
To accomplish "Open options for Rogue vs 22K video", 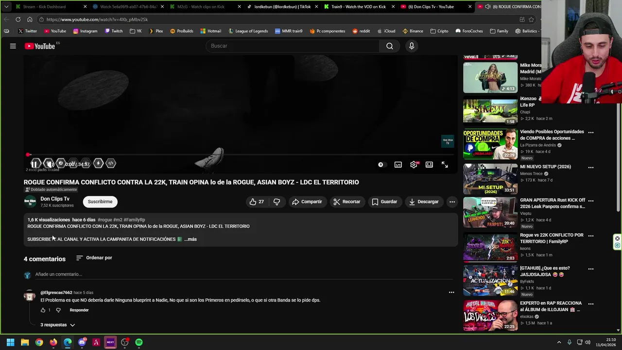I will click(591, 236).
